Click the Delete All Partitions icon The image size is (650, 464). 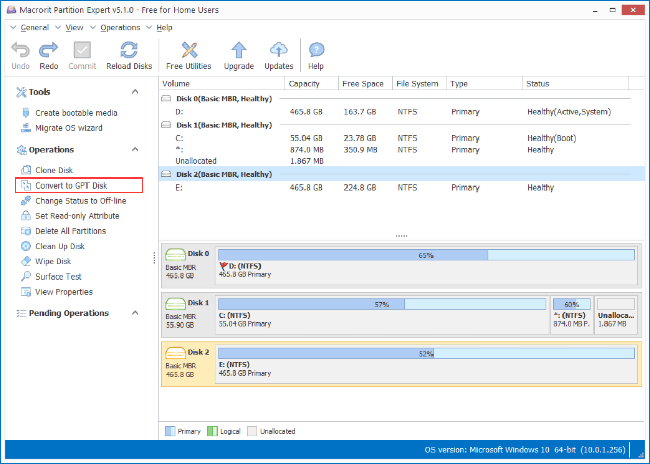click(26, 231)
